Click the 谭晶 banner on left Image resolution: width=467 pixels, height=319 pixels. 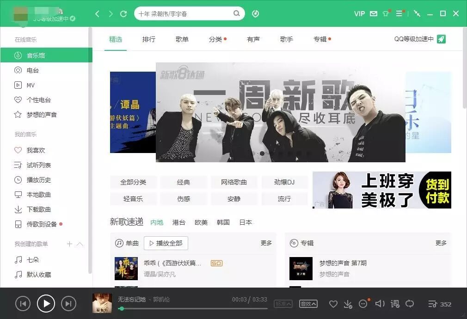(x=133, y=112)
